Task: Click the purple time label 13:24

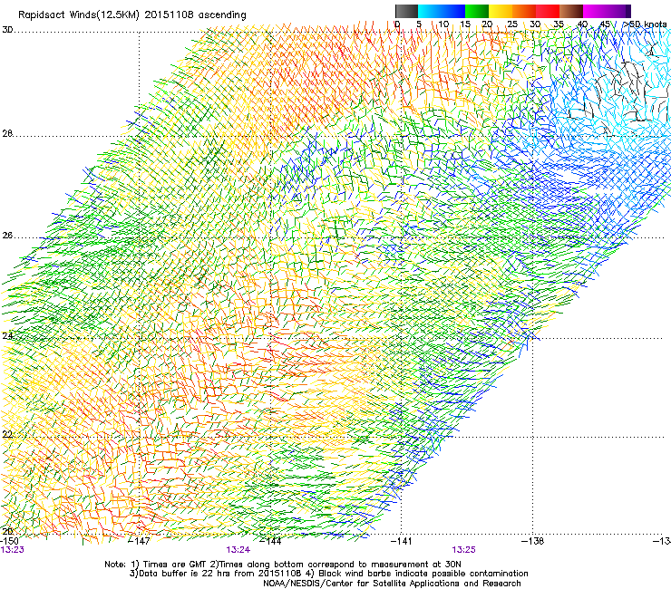Action: (238, 550)
